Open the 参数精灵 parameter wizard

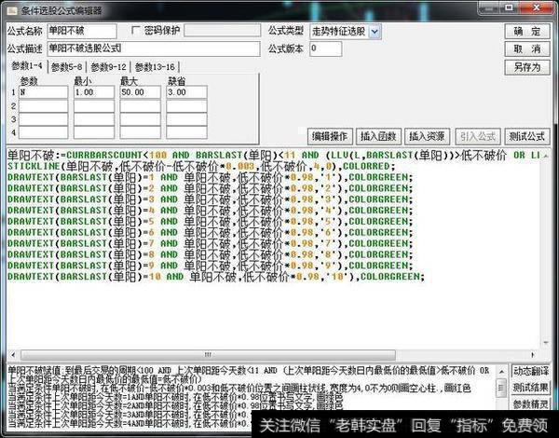[x=532, y=404]
